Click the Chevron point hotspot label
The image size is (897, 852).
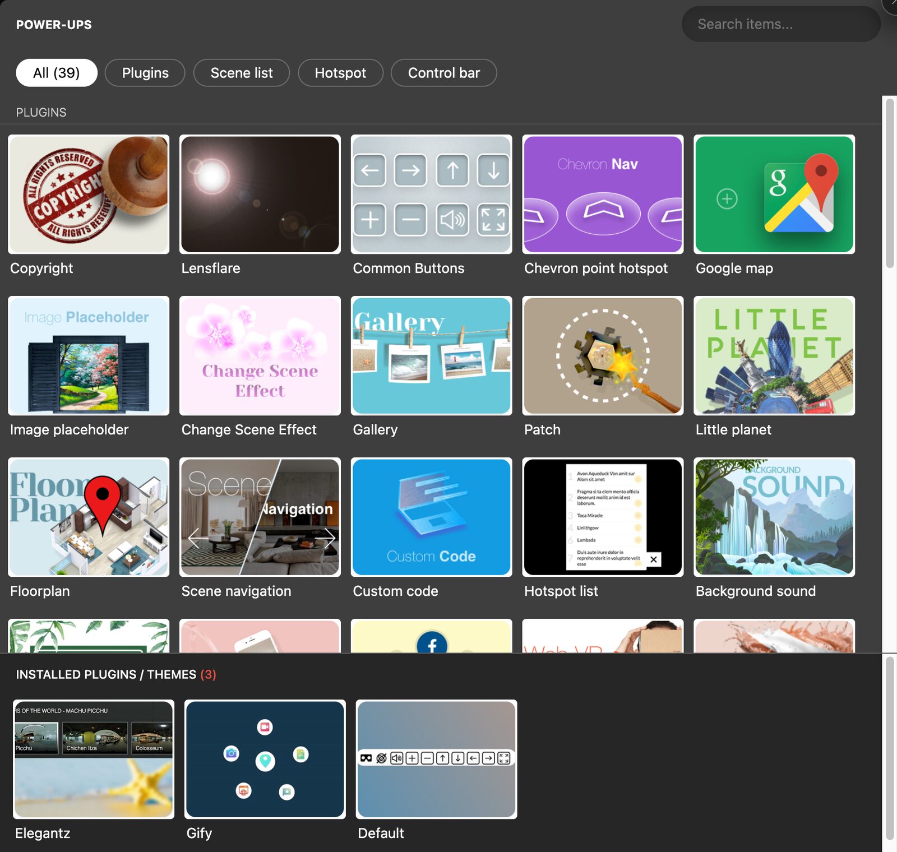tap(596, 268)
